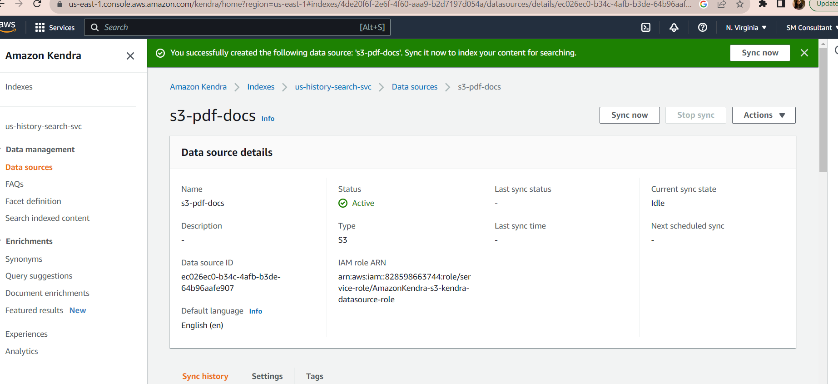Click the browser reload icon

pyautogui.click(x=37, y=4)
